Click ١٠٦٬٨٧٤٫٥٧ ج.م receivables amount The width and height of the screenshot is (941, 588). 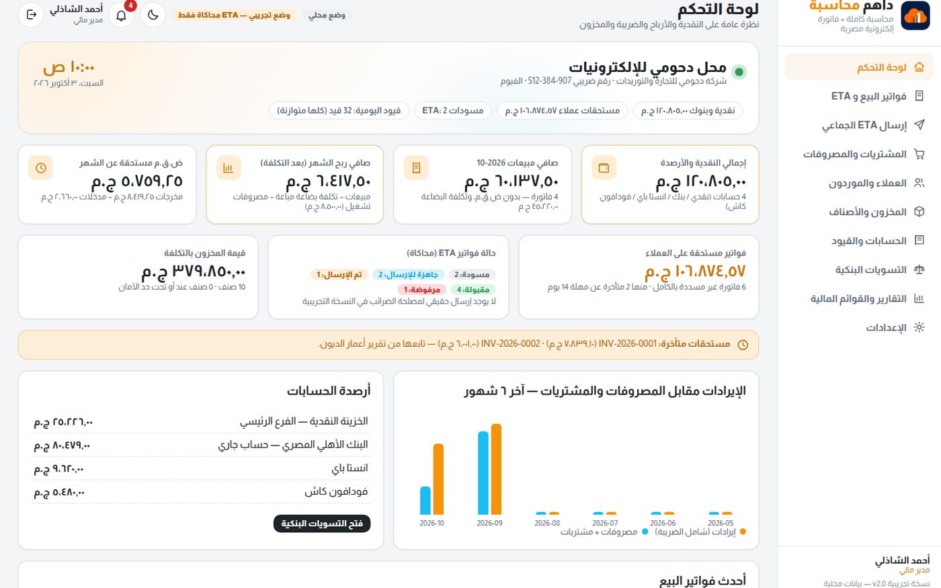tap(695, 271)
